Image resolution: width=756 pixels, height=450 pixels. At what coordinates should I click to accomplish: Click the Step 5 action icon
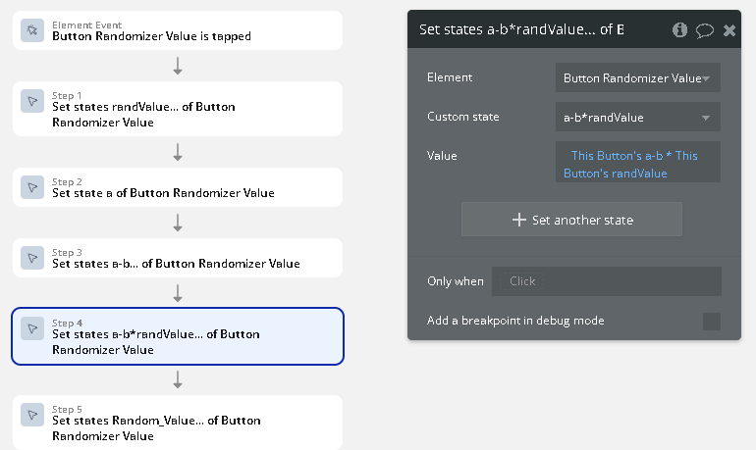coord(32,415)
